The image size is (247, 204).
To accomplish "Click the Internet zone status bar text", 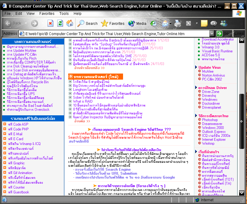I will 207,200.
